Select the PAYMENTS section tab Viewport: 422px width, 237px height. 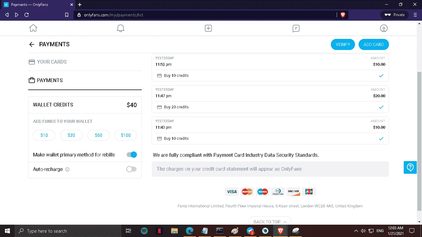(85, 80)
